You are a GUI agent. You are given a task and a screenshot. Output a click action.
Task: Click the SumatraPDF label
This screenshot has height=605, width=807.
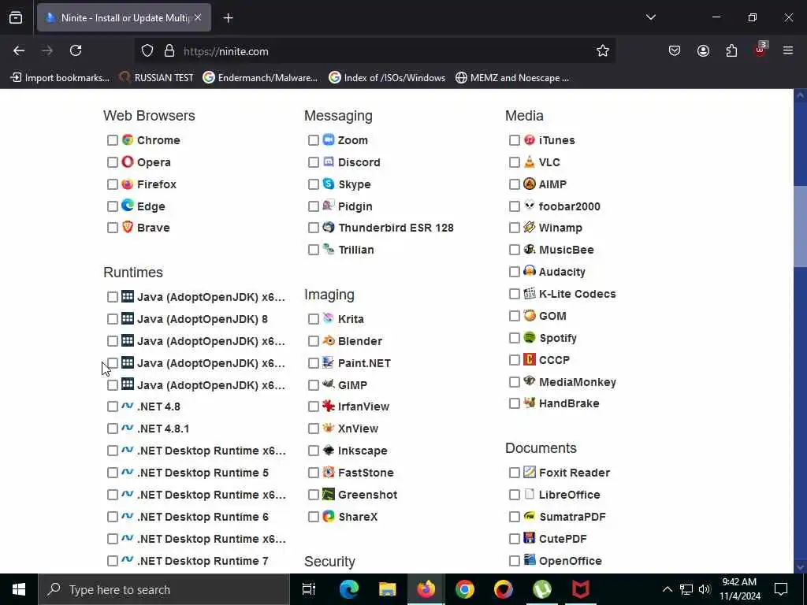point(572,517)
